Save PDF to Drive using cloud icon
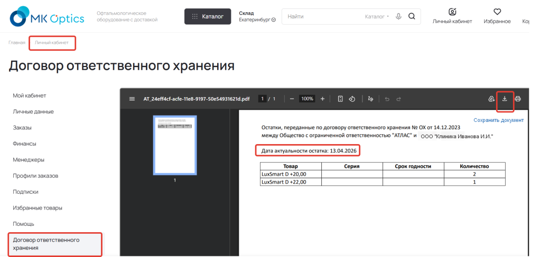The width and height of the screenshot is (541, 257). [x=491, y=99]
